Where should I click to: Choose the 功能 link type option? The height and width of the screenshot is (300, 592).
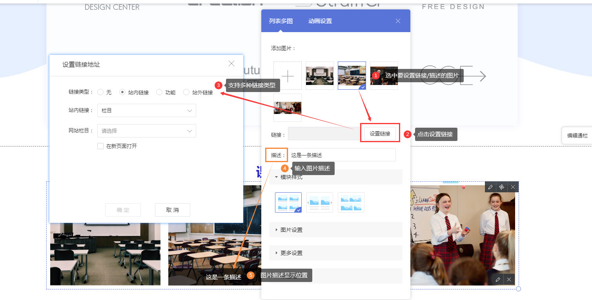[159, 92]
